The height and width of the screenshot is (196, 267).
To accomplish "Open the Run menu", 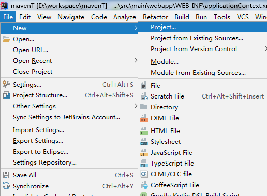I will (201, 17).
